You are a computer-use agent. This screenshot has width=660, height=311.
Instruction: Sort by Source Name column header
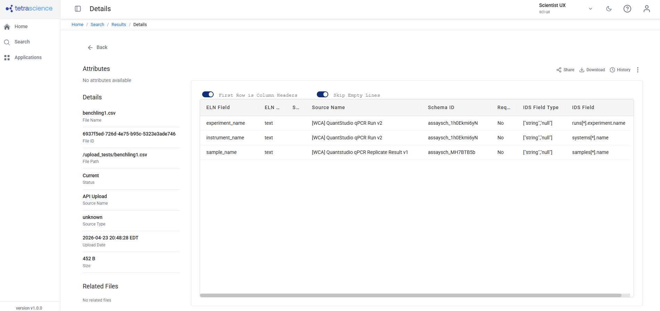pyautogui.click(x=328, y=107)
